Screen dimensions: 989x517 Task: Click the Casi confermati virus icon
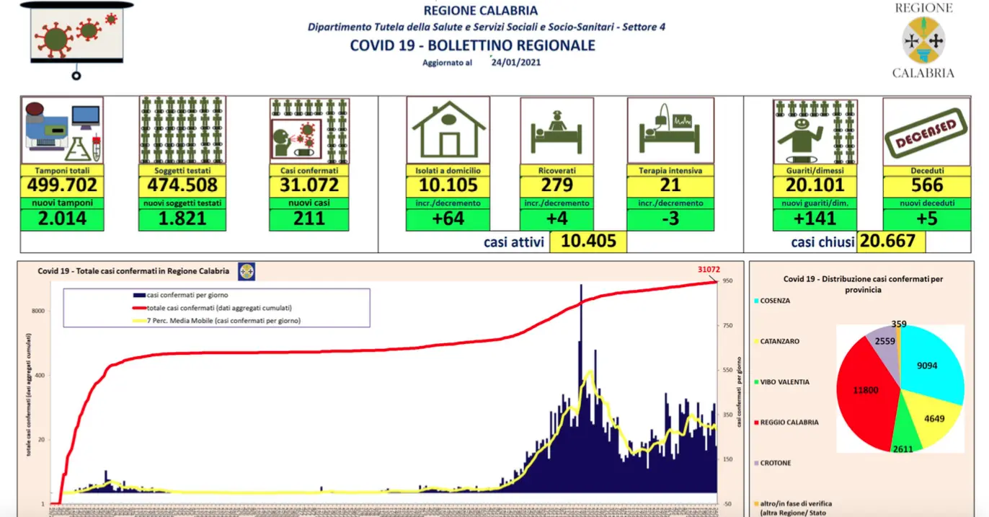(309, 131)
